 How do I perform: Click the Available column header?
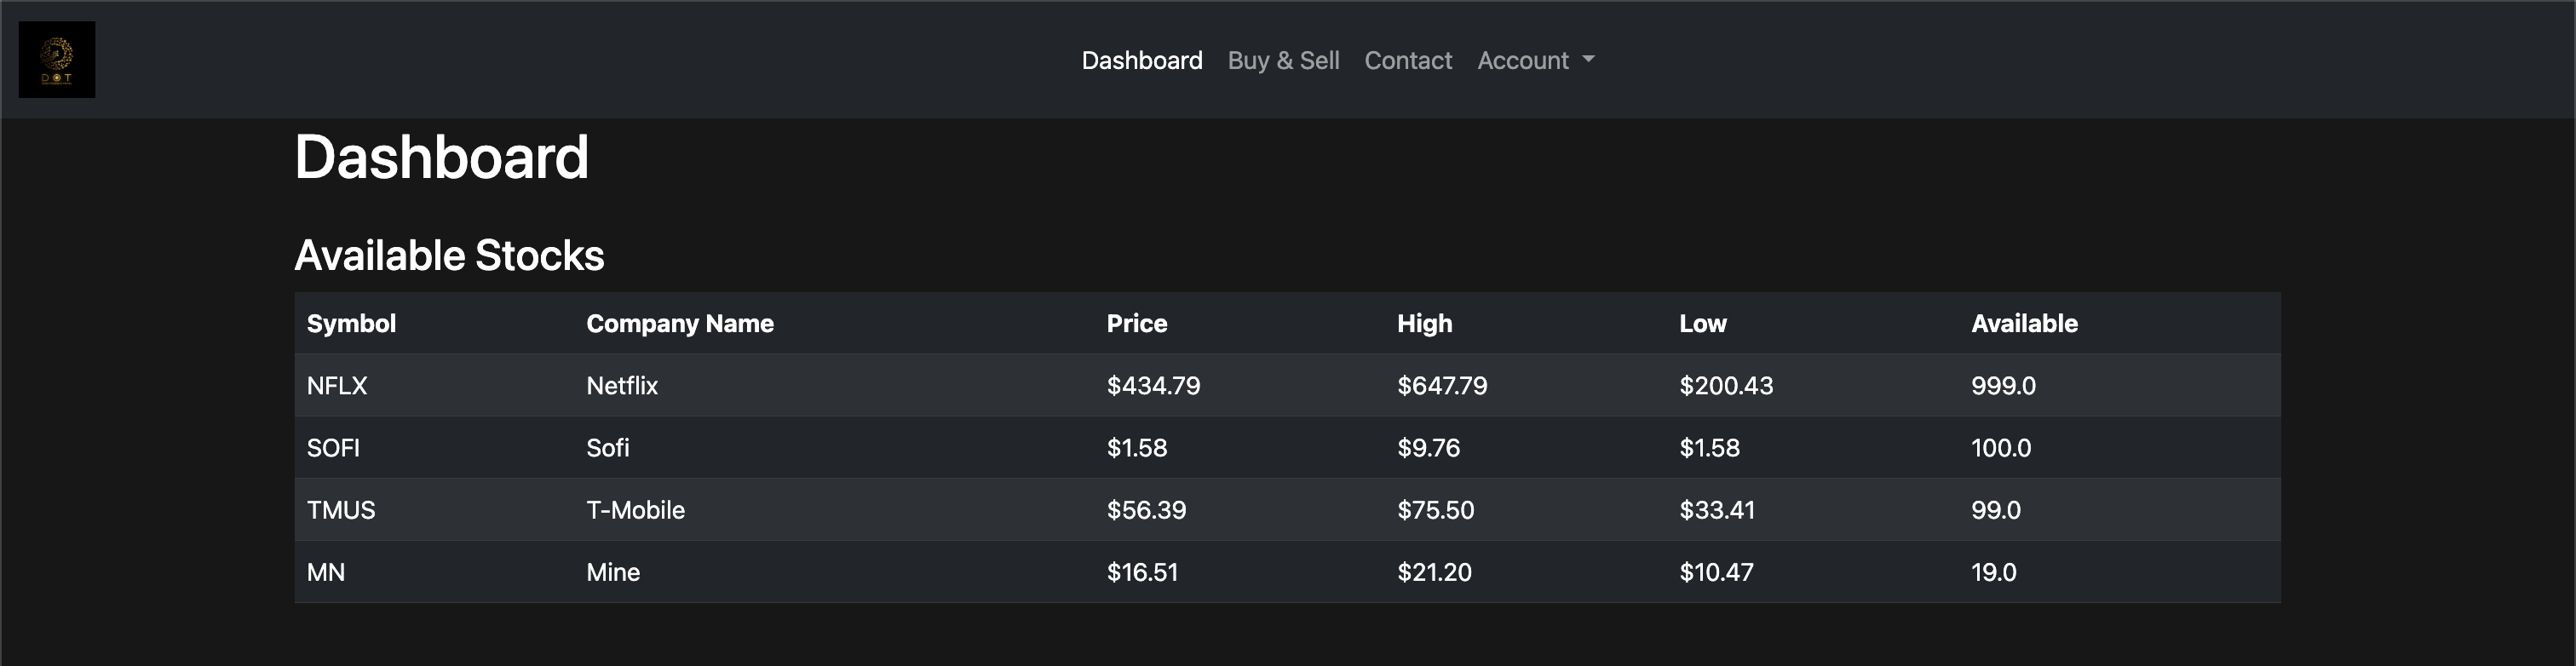coord(2023,323)
